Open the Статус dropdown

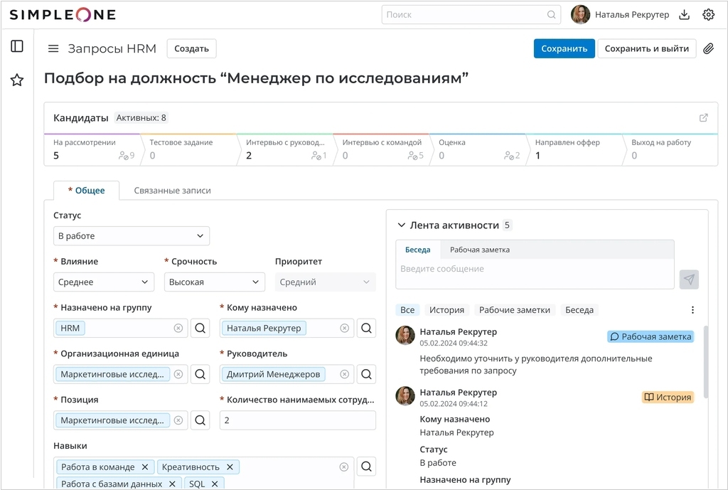tap(132, 236)
